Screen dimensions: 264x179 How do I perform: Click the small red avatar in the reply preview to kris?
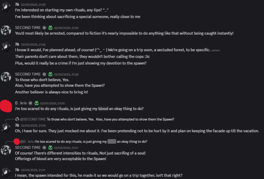(x=17, y=142)
